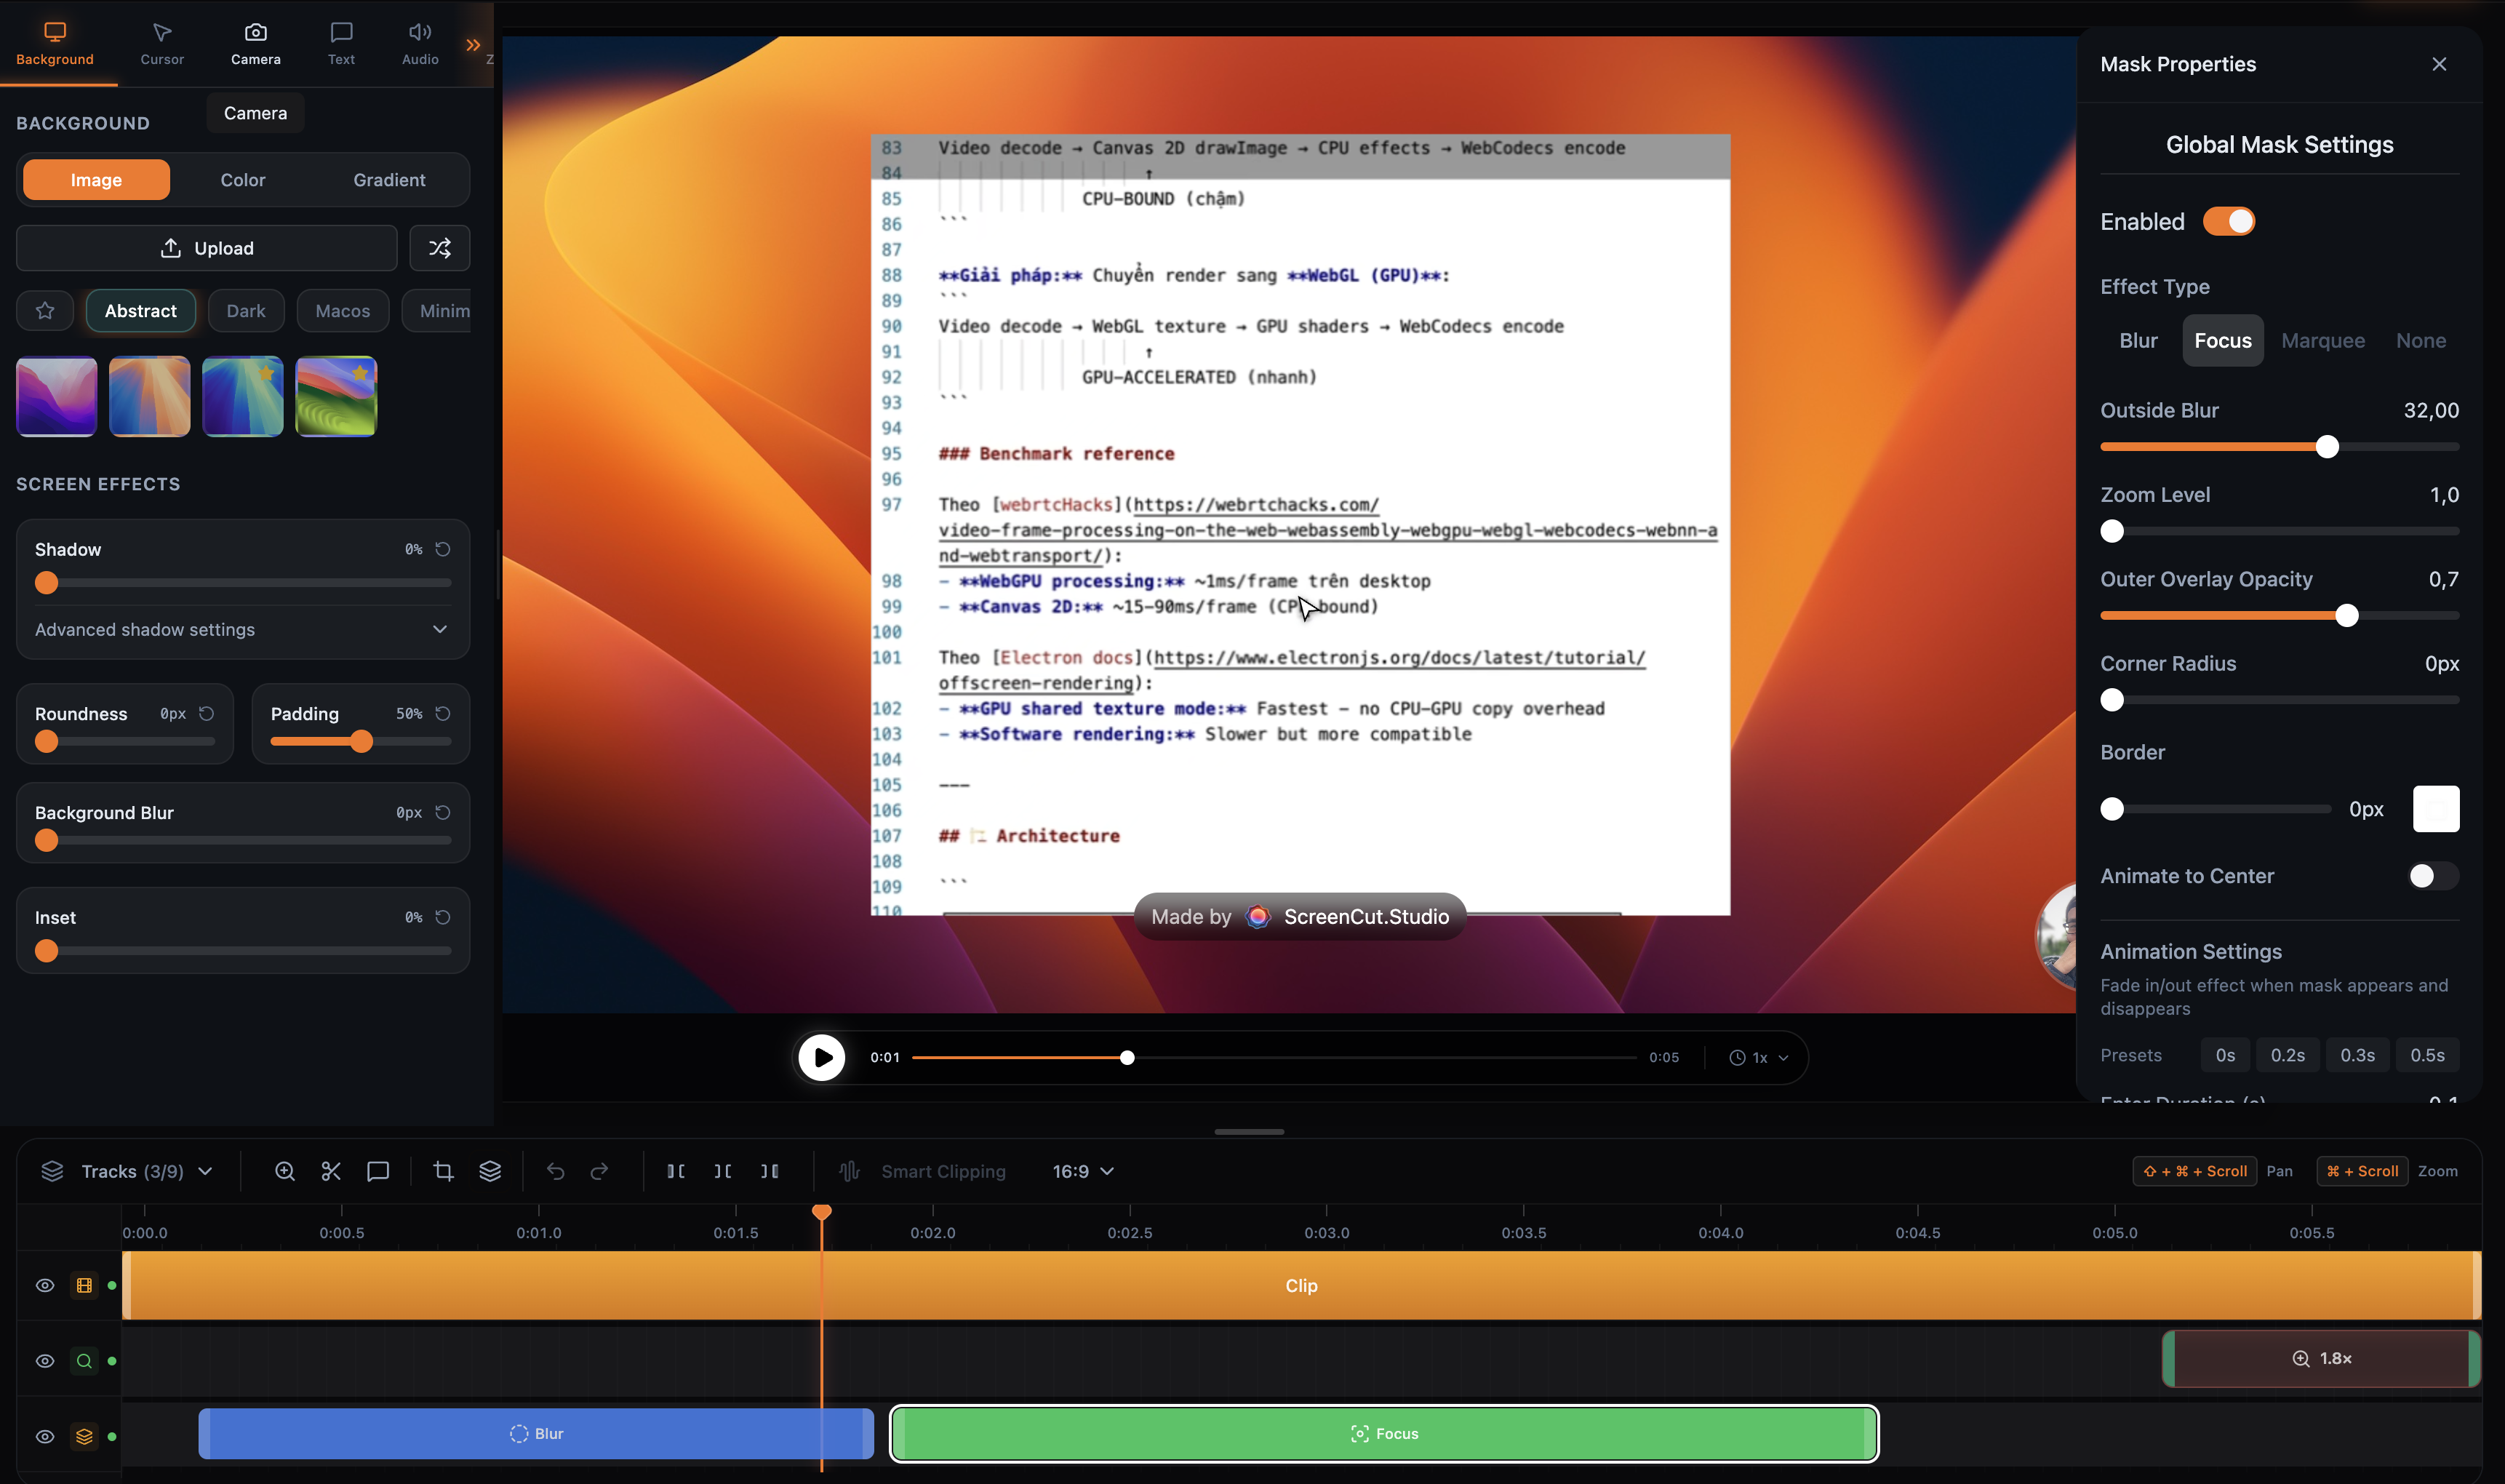Expand Advanced shadow settings
This screenshot has width=2505, height=1484.
(242, 629)
